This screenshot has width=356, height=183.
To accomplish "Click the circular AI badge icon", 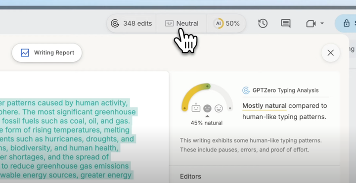I will tap(219, 23).
